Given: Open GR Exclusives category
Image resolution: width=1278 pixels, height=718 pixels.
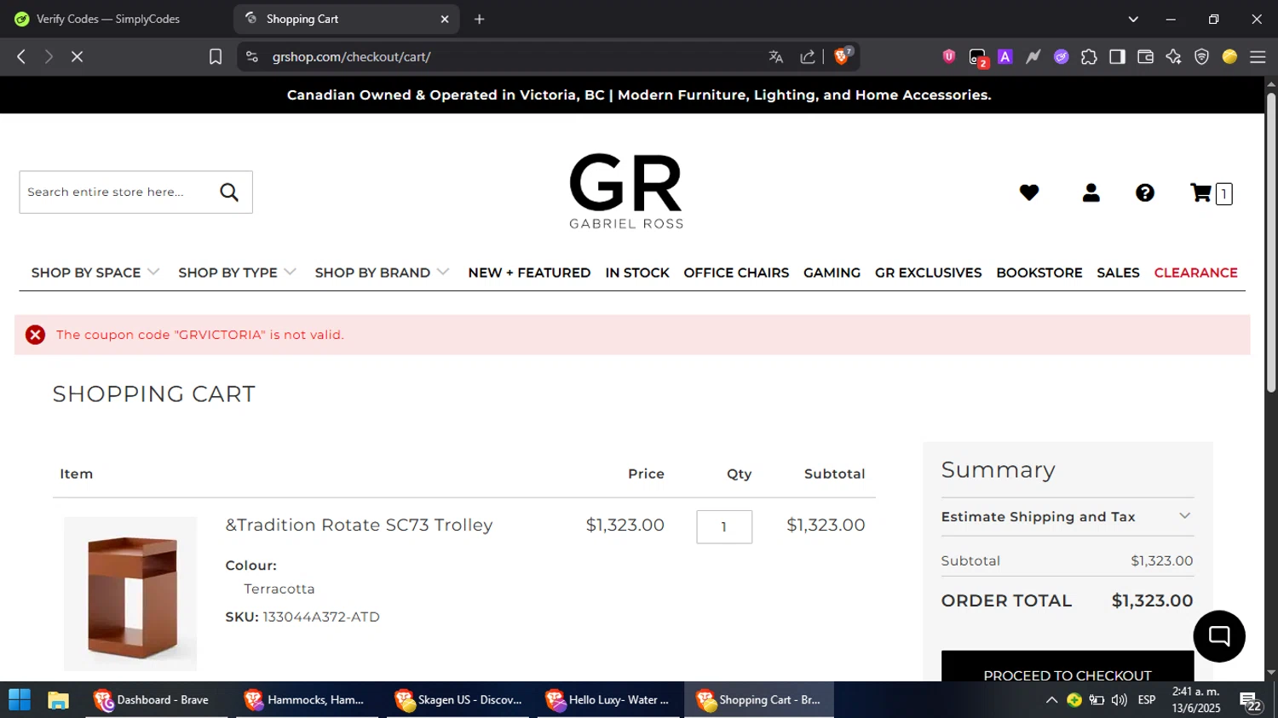Looking at the screenshot, I should [x=928, y=273].
